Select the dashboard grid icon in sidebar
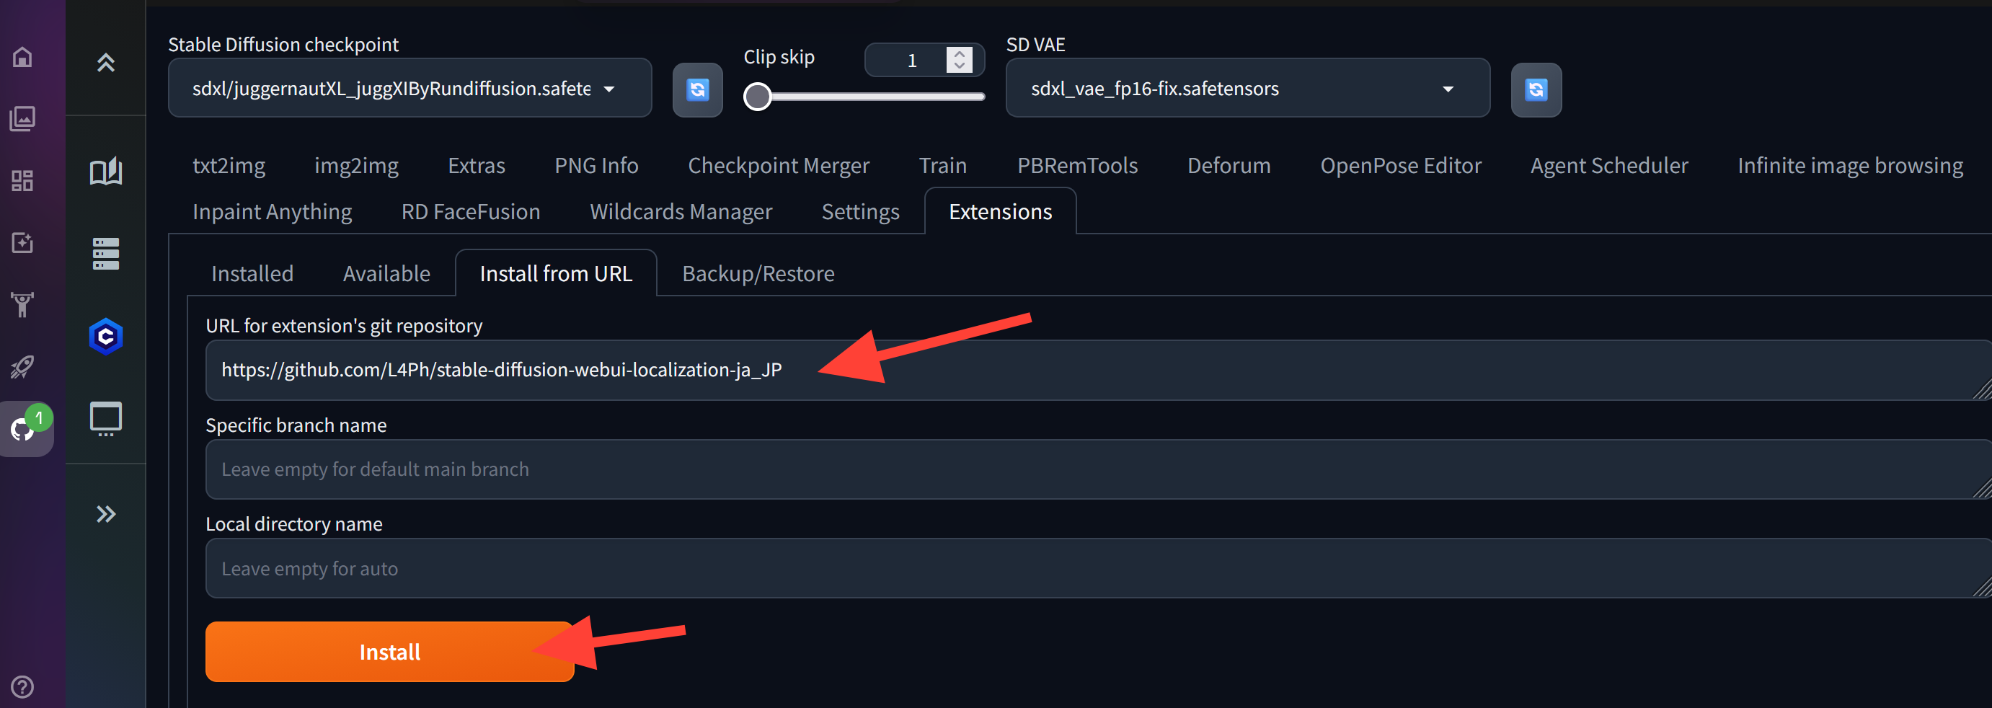1992x708 pixels. pos(22,180)
